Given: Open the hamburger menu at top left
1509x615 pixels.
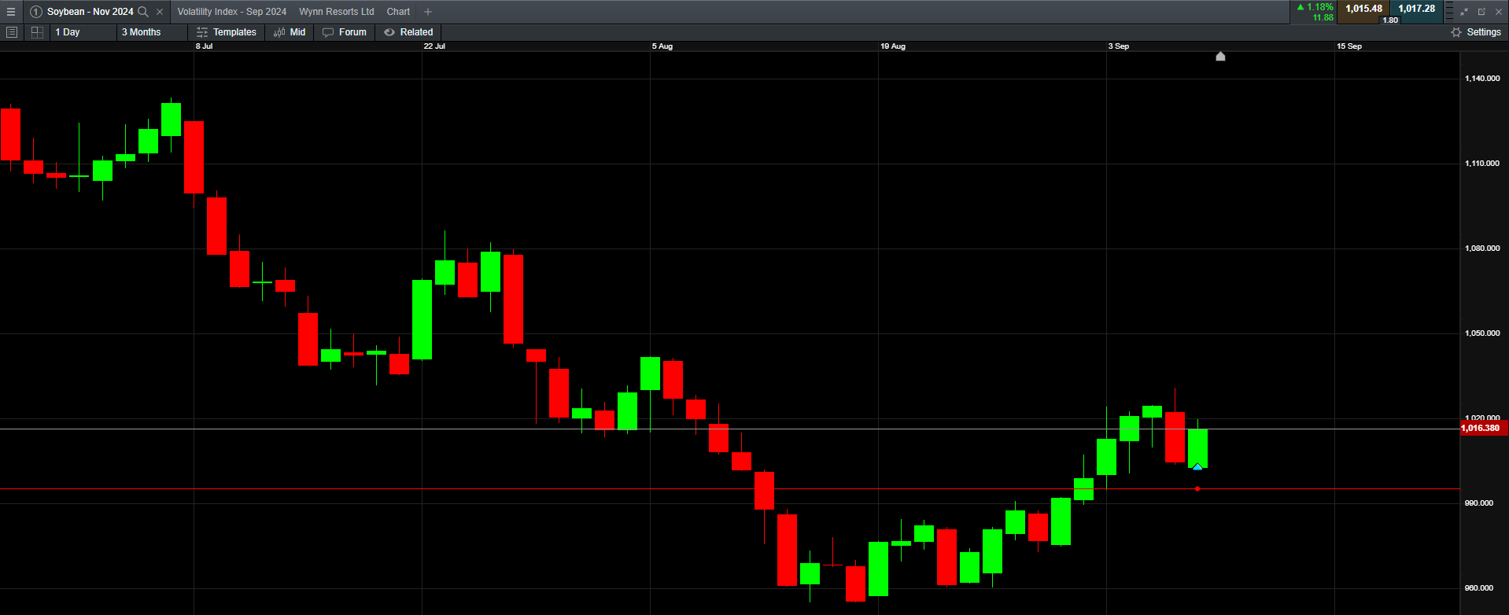Looking at the screenshot, I should tap(11, 12).
